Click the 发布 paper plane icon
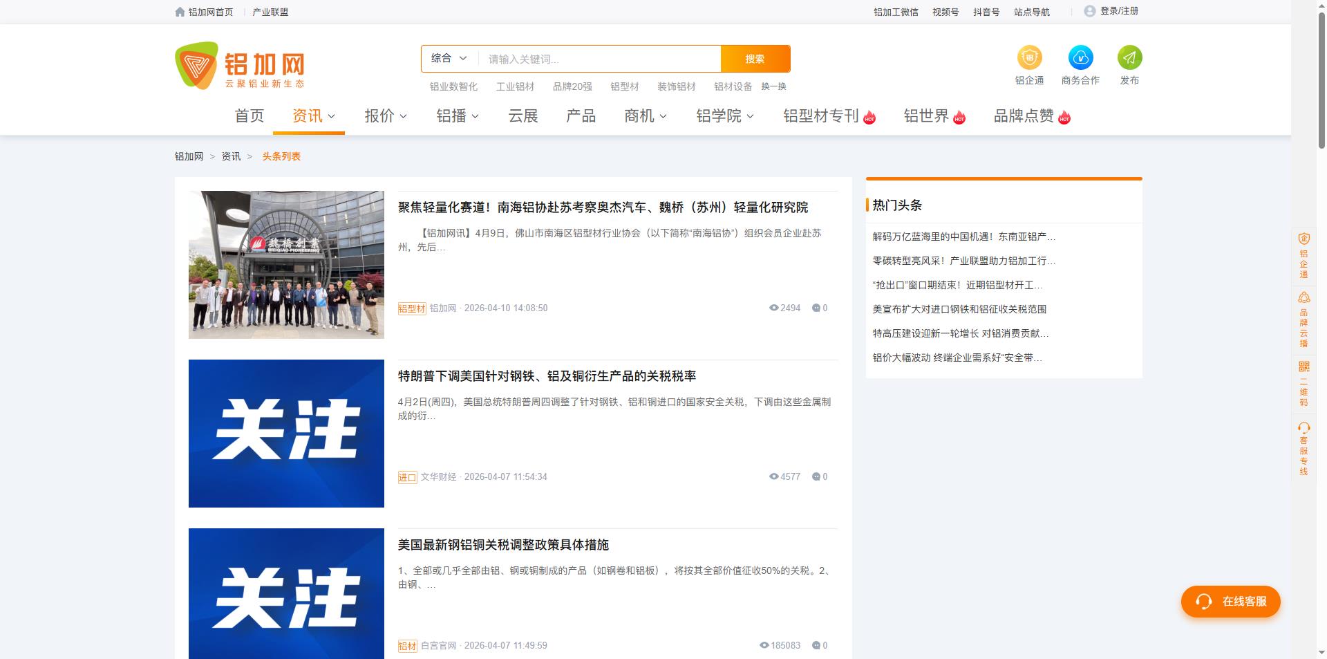1327x659 pixels. [1129, 57]
